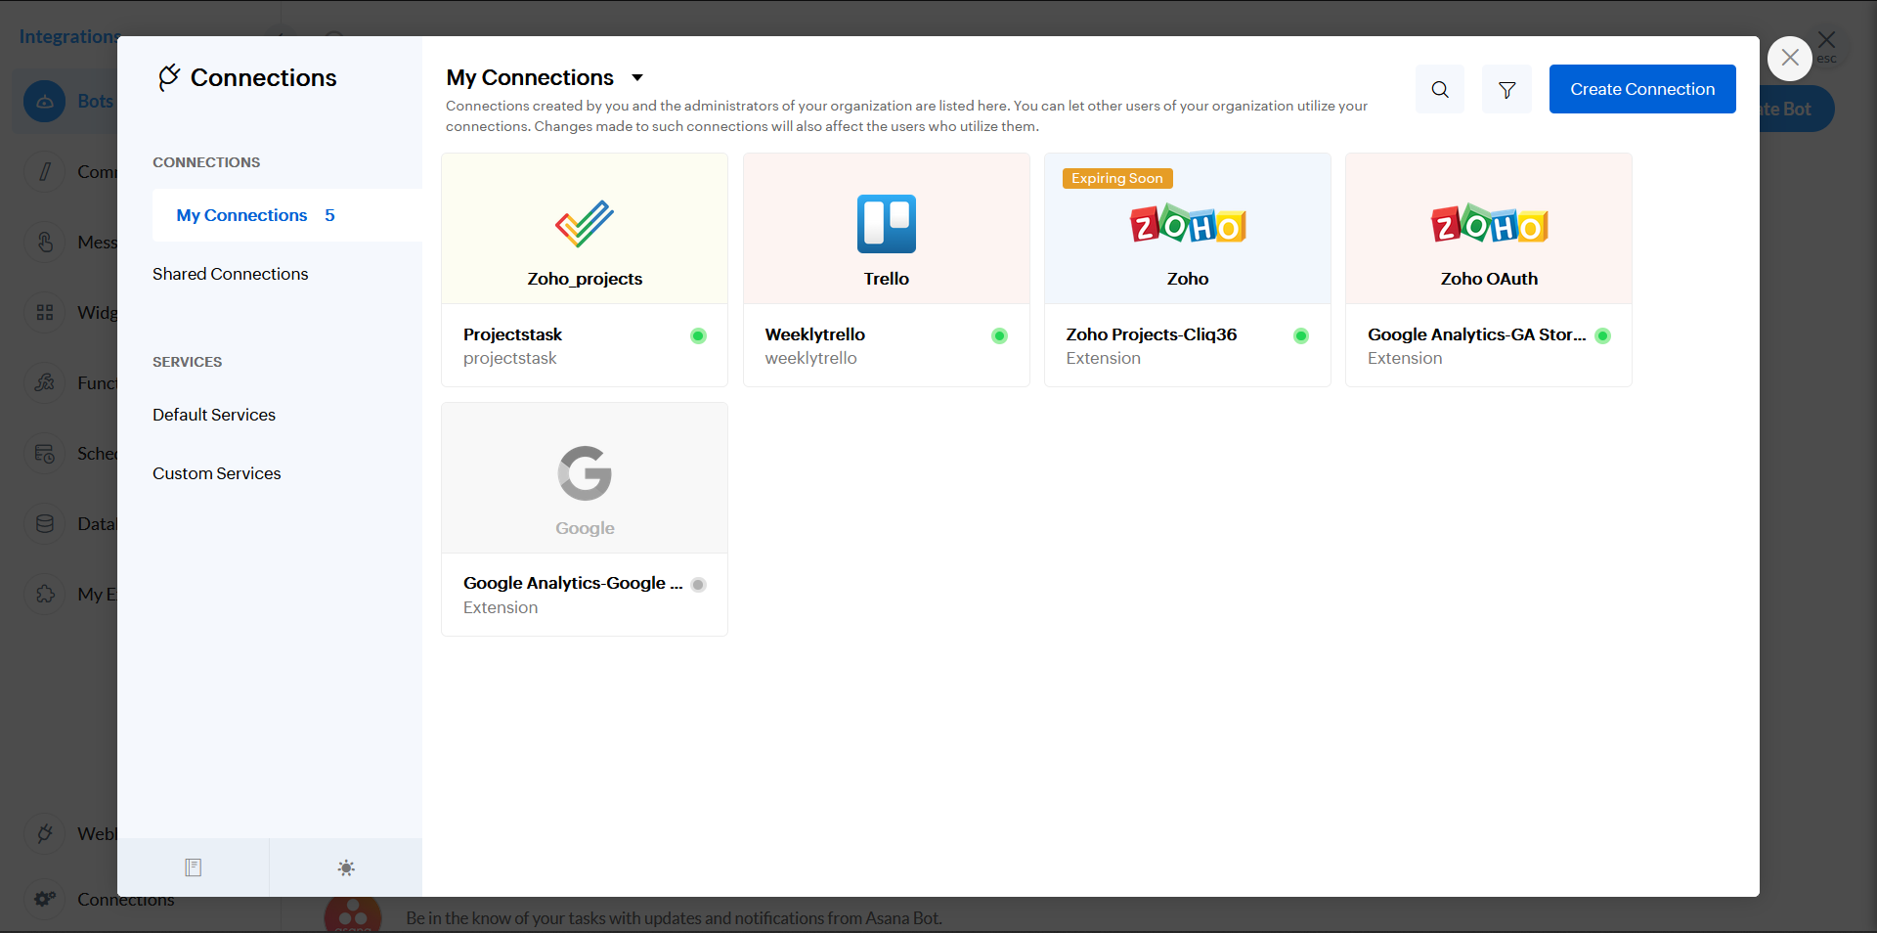Close the Connections dialog with the X button
Image resolution: width=1877 pixels, height=933 pixels.
click(1790, 58)
